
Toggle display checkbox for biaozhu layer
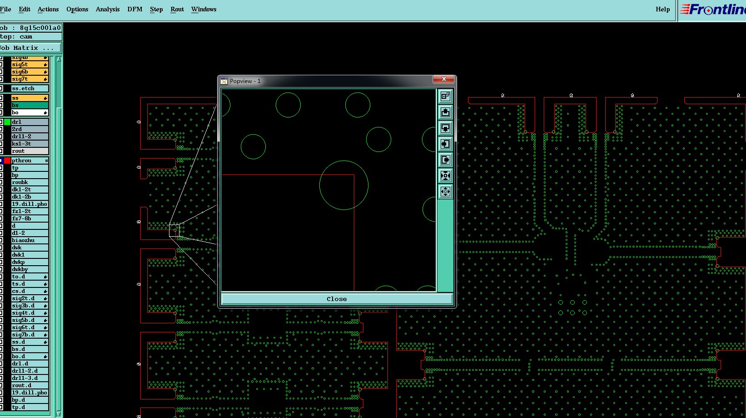point(1,240)
